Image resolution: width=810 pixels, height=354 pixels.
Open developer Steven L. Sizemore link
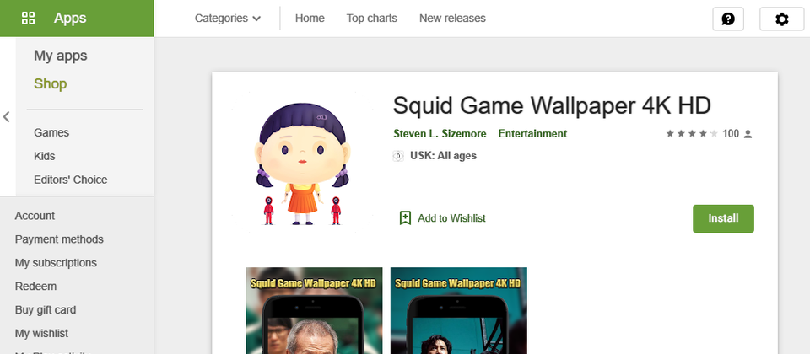440,134
